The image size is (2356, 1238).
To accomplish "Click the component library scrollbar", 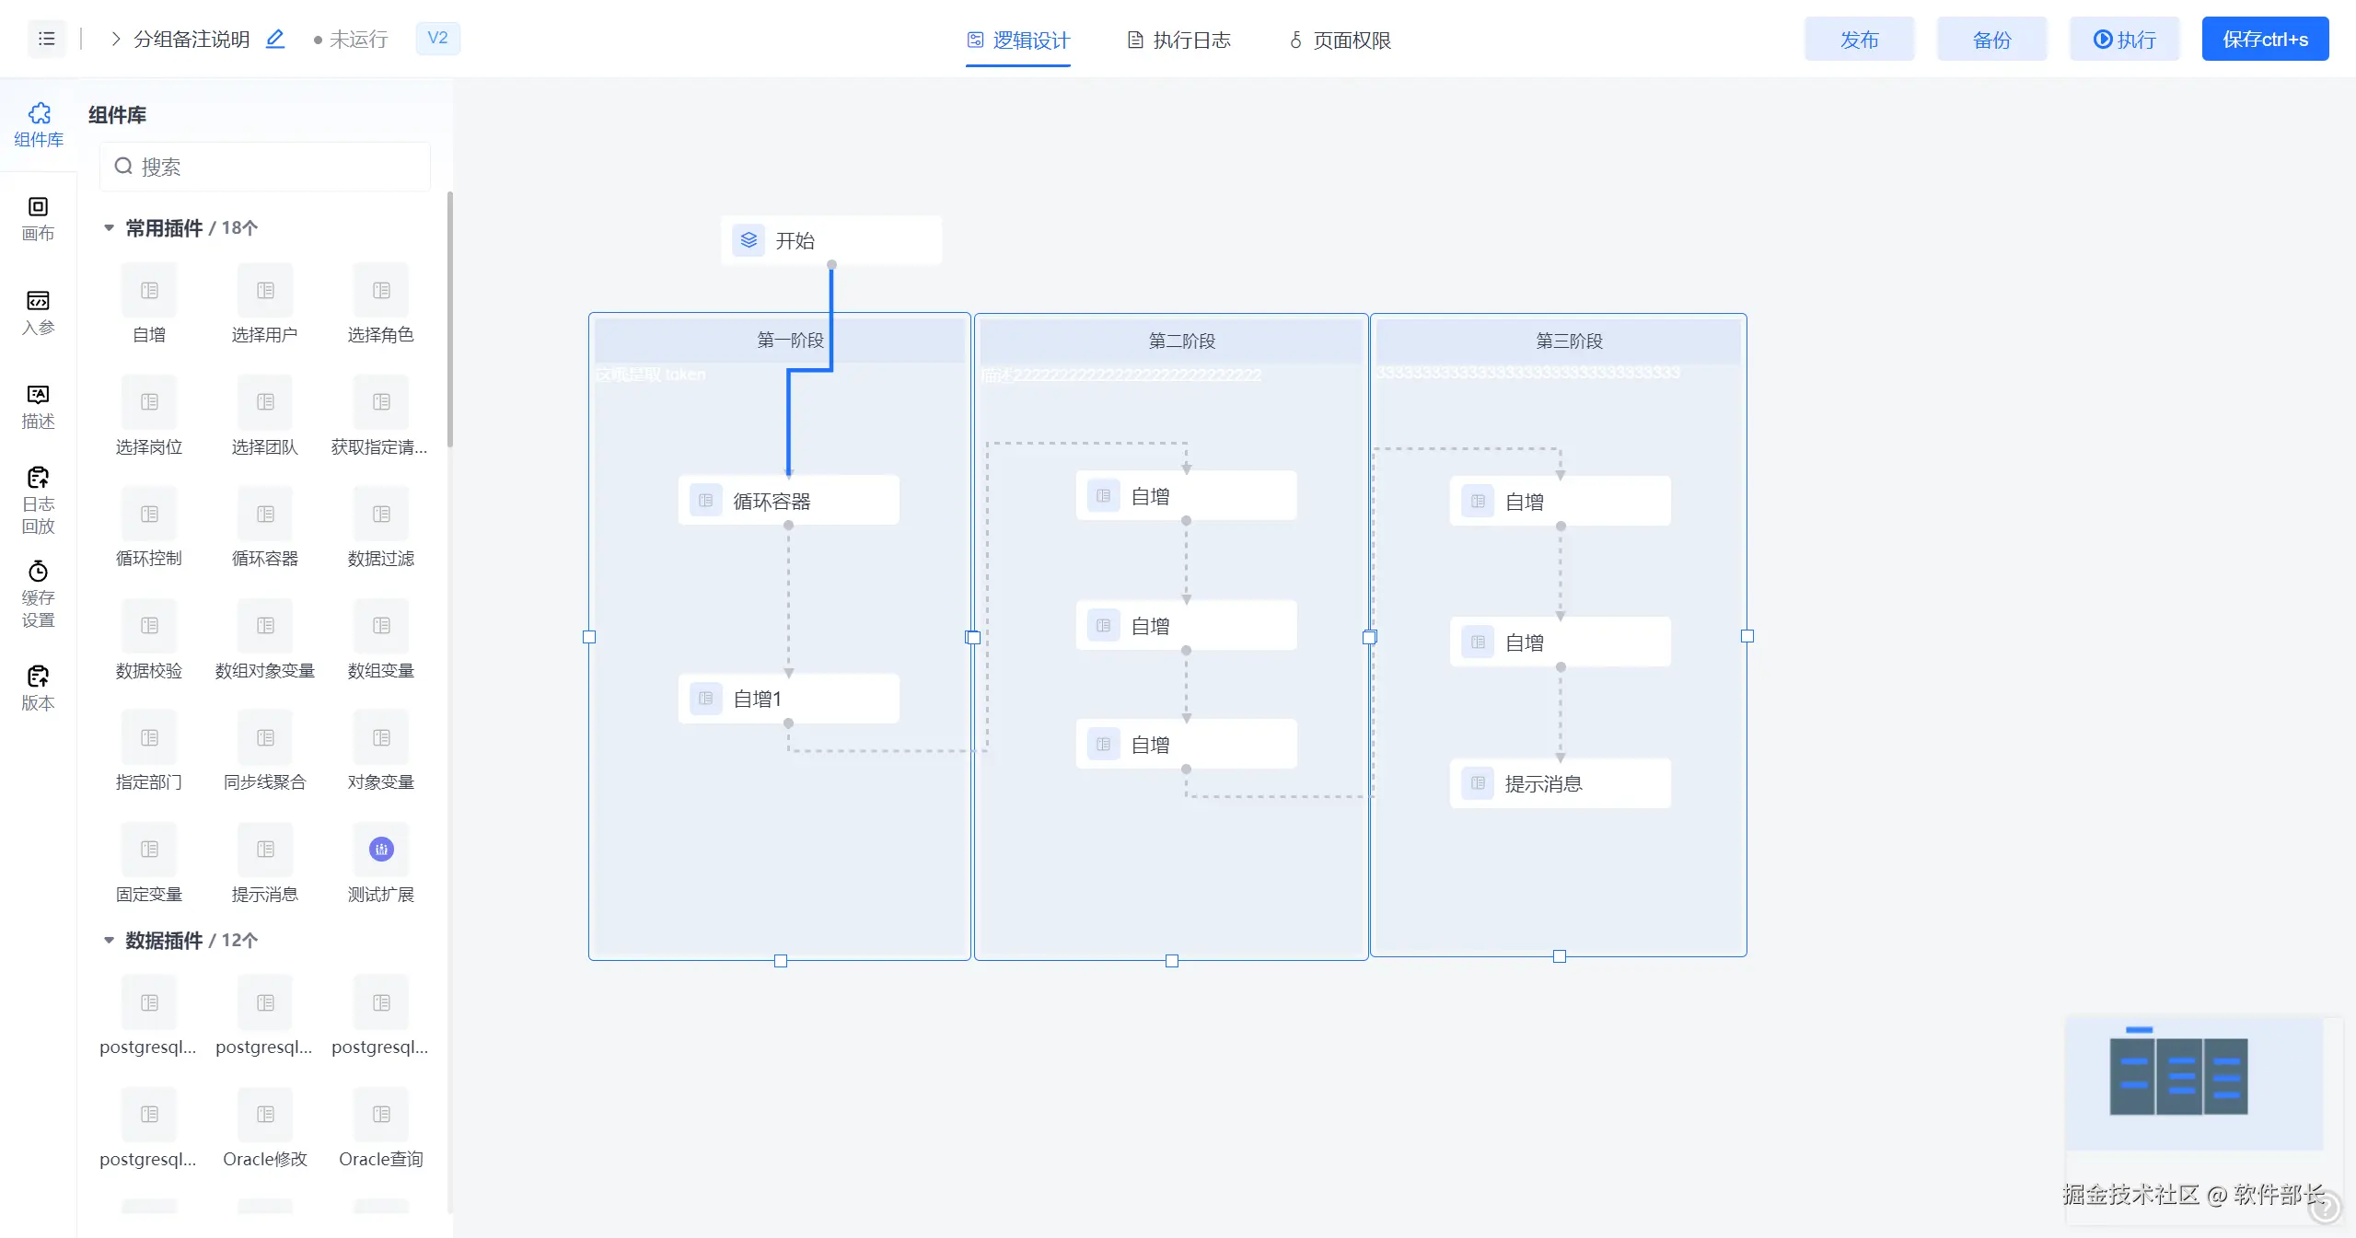I will (x=449, y=318).
